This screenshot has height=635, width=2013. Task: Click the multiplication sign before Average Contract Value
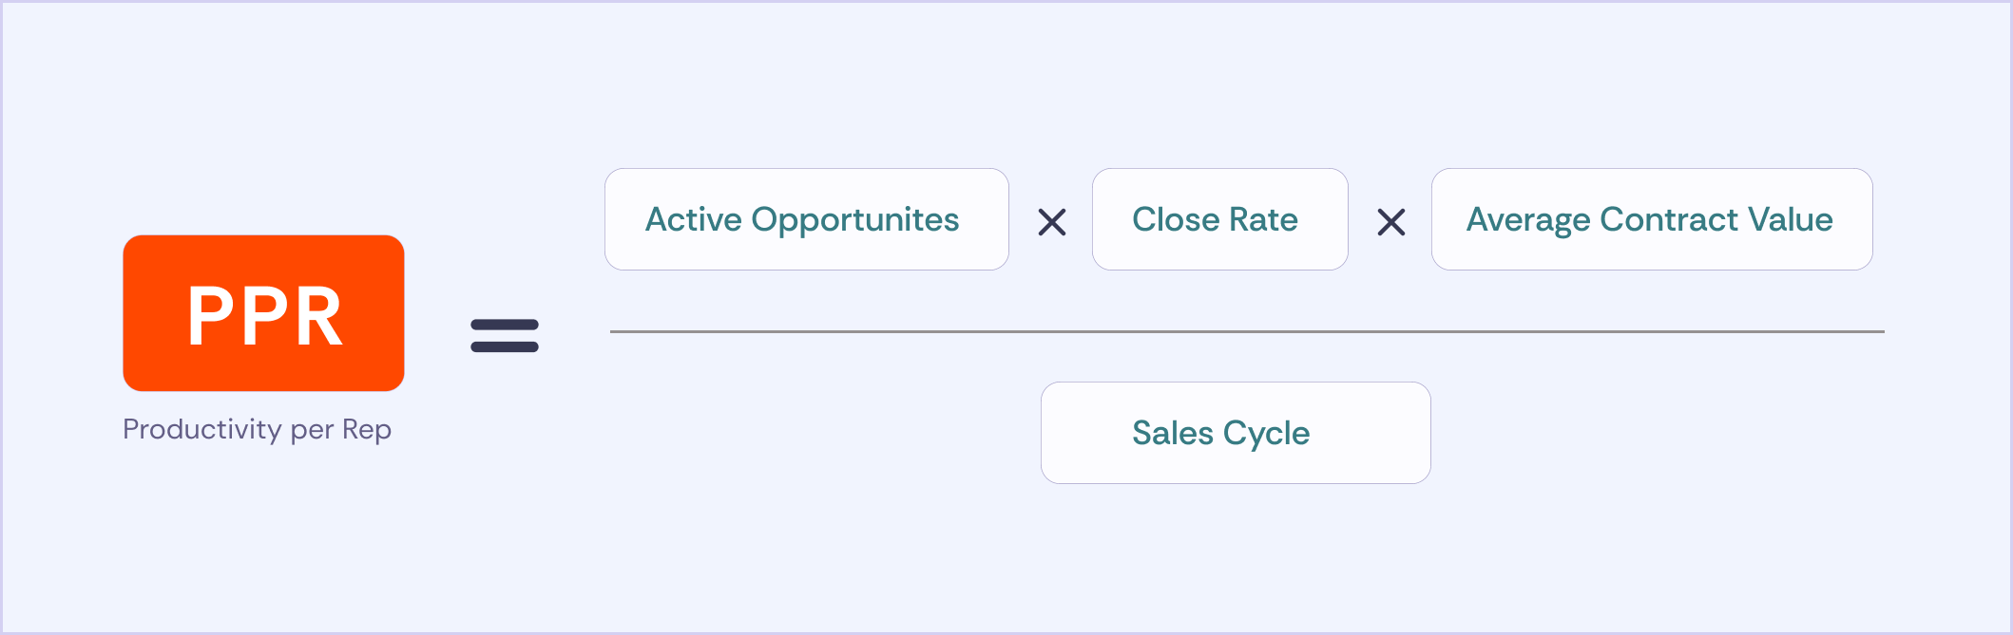(x=1391, y=222)
